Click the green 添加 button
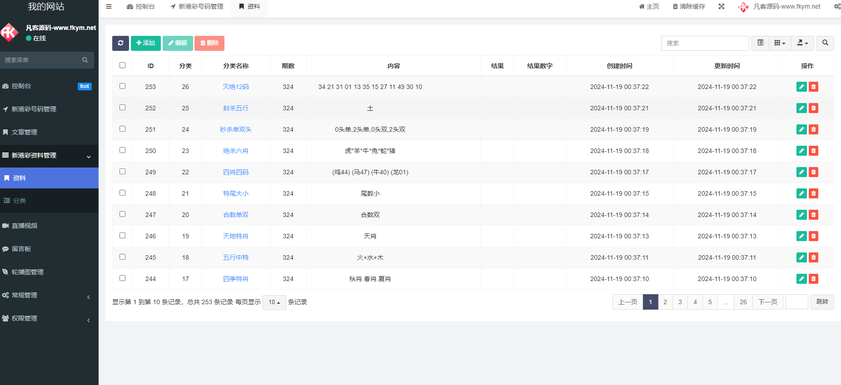Viewport: 841px width, 385px height. coord(146,43)
